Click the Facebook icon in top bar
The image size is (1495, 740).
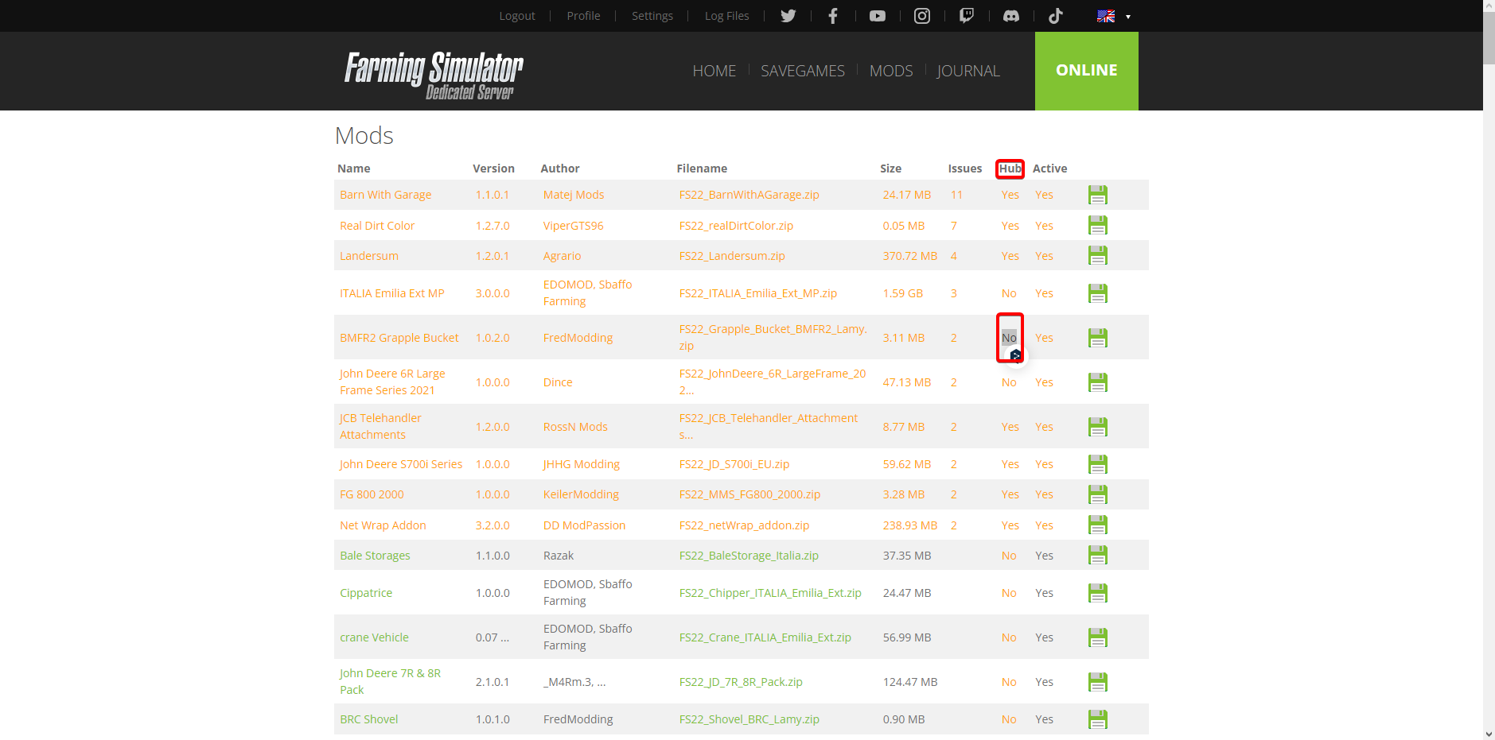click(x=832, y=16)
